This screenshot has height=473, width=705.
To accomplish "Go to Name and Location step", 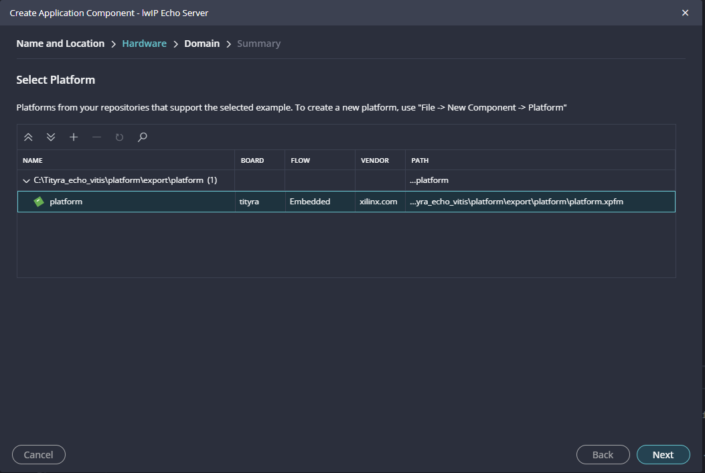I will pyautogui.click(x=60, y=44).
